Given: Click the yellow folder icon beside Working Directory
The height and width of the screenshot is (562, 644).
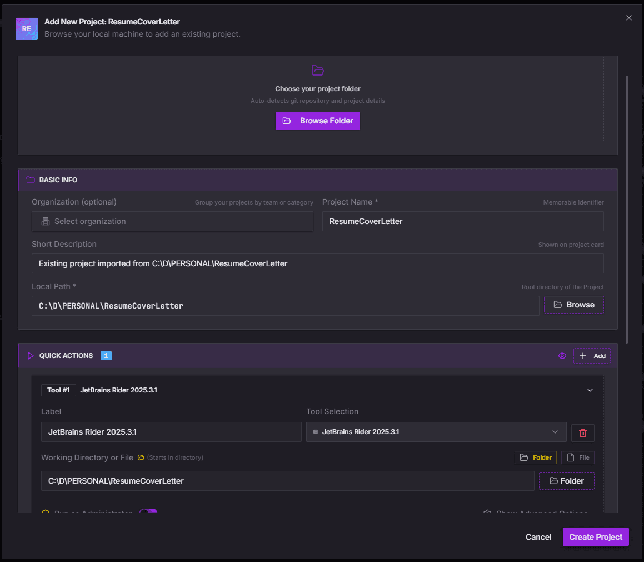Looking at the screenshot, I should (x=141, y=457).
